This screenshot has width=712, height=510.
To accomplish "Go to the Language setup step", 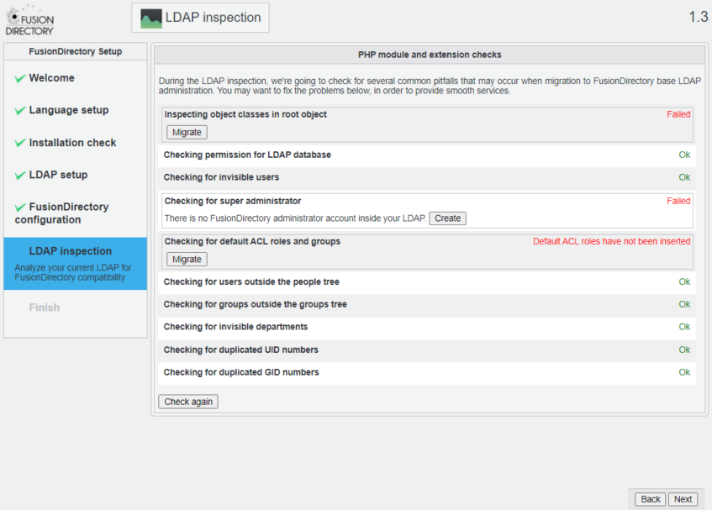I will tap(68, 110).
